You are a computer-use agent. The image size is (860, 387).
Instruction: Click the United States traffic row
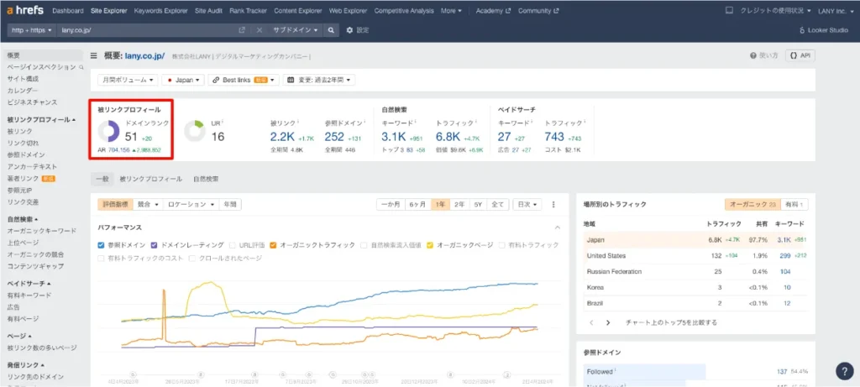point(695,255)
